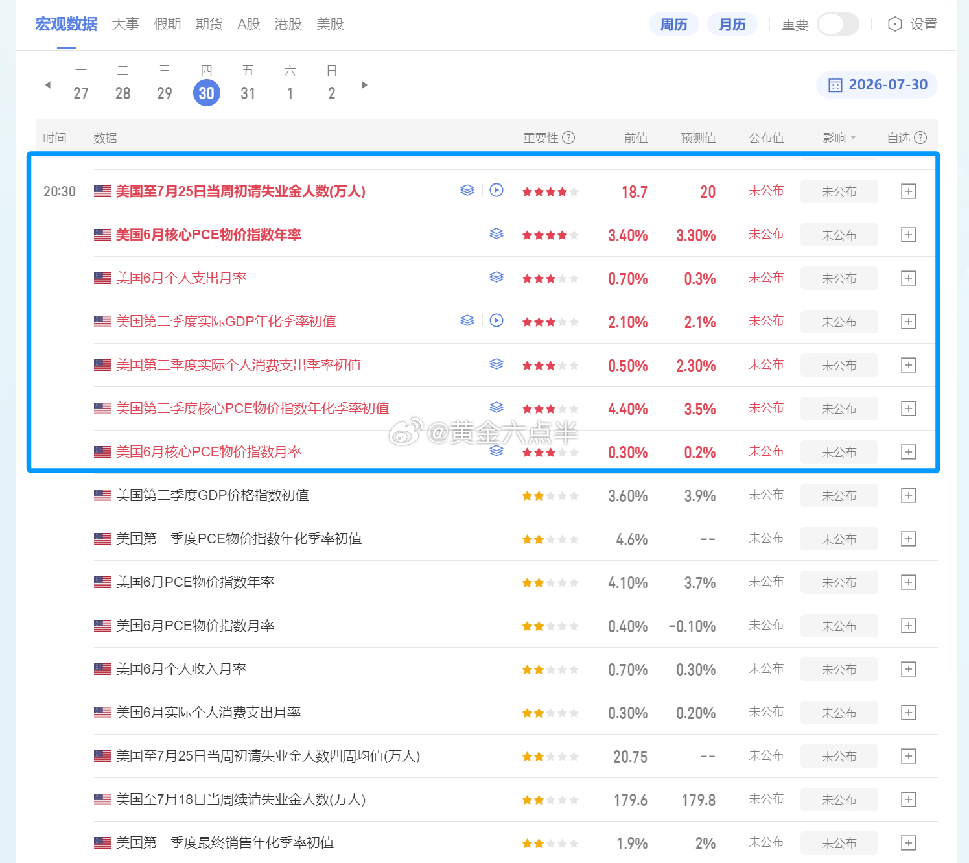
Task: Add 美国6月个人支出月率 to watchlist
Action: pyautogui.click(x=909, y=278)
